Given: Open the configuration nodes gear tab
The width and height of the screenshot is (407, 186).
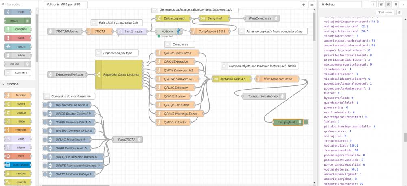Looking at the screenshot, I should pyautogui.click(x=396, y=4).
